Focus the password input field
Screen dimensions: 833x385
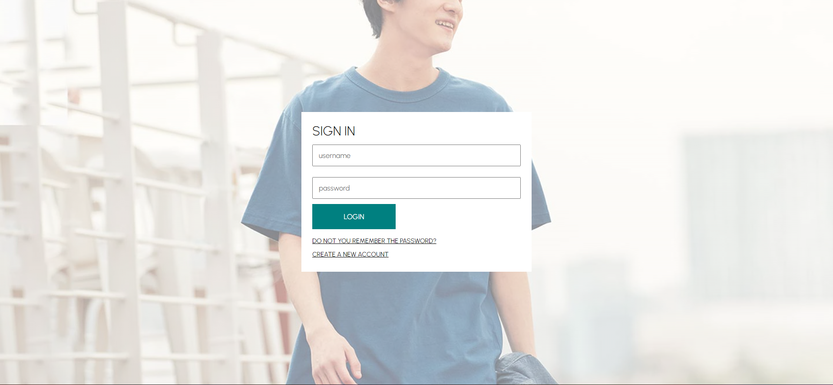pos(416,188)
